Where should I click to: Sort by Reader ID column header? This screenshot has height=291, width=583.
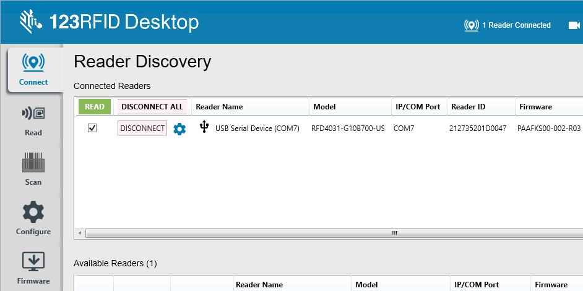(x=469, y=107)
